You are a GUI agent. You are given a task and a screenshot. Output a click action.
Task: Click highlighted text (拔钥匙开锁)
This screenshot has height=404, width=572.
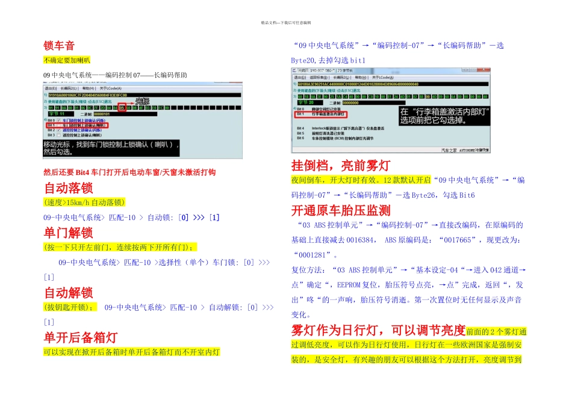coord(70,307)
